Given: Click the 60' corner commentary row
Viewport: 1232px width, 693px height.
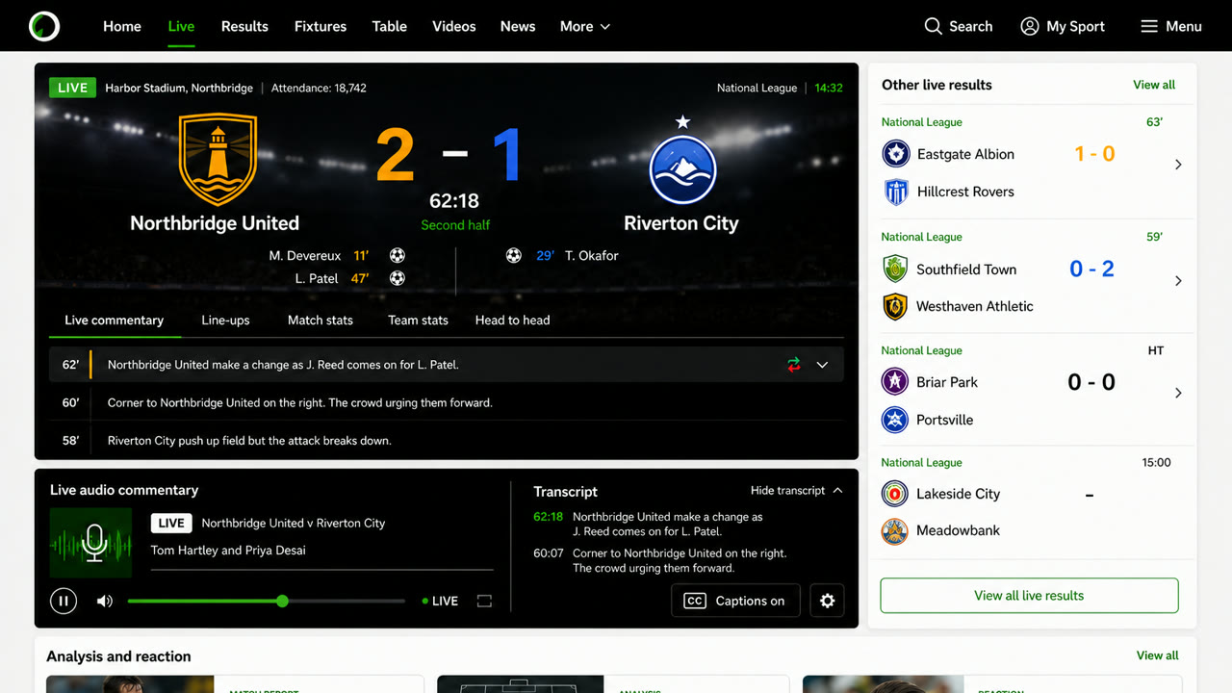Looking at the screenshot, I should point(446,402).
